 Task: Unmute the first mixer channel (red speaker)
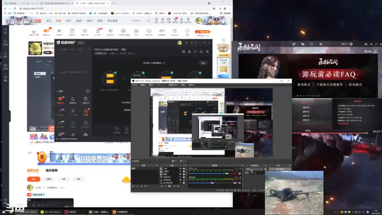click(x=235, y=173)
